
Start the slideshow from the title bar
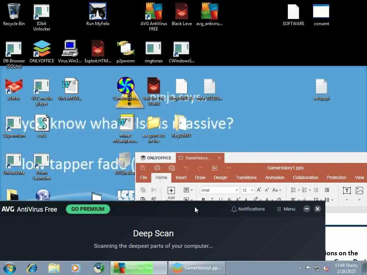[x=215, y=168]
